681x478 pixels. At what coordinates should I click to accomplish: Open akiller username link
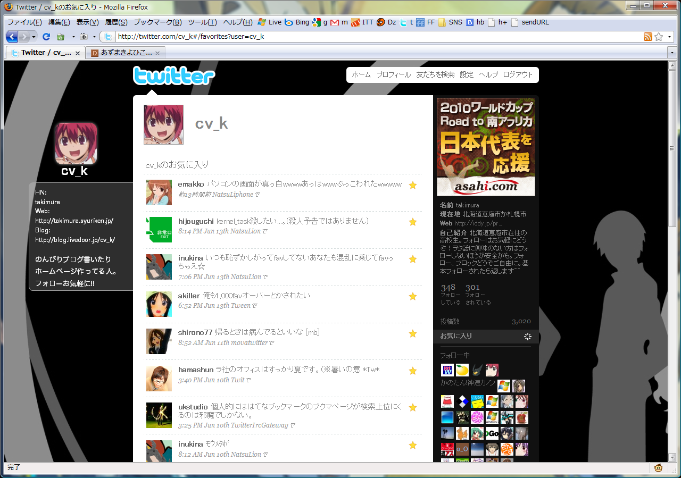pyautogui.click(x=189, y=296)
